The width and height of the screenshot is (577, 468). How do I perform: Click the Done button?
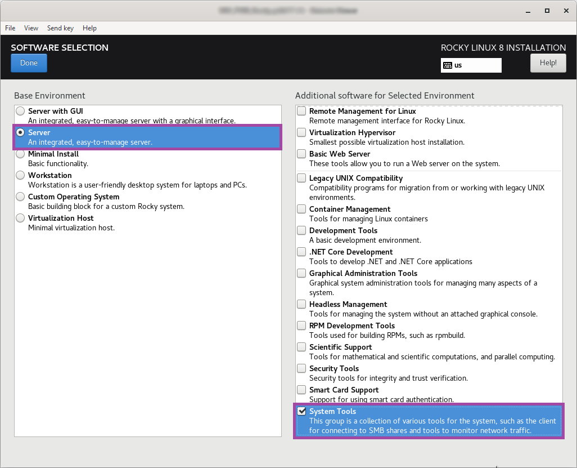point(29,63)
